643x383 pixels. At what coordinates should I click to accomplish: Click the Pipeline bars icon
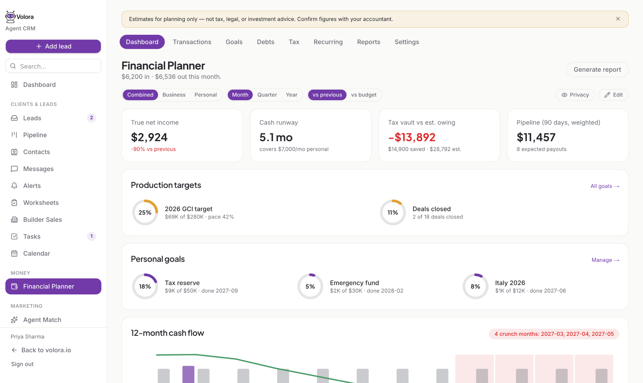coord(14,135)
